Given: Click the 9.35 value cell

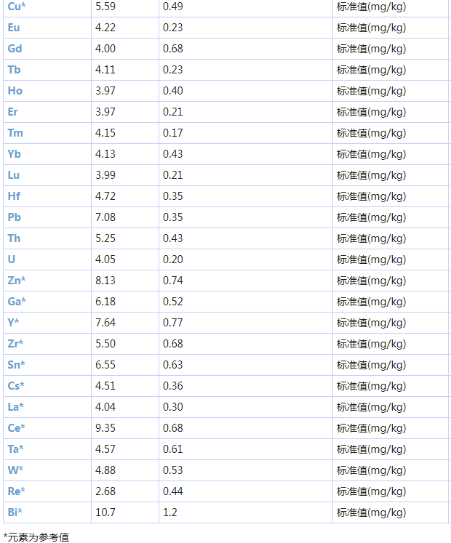Looking at the screenshot, I should point(105,428).
